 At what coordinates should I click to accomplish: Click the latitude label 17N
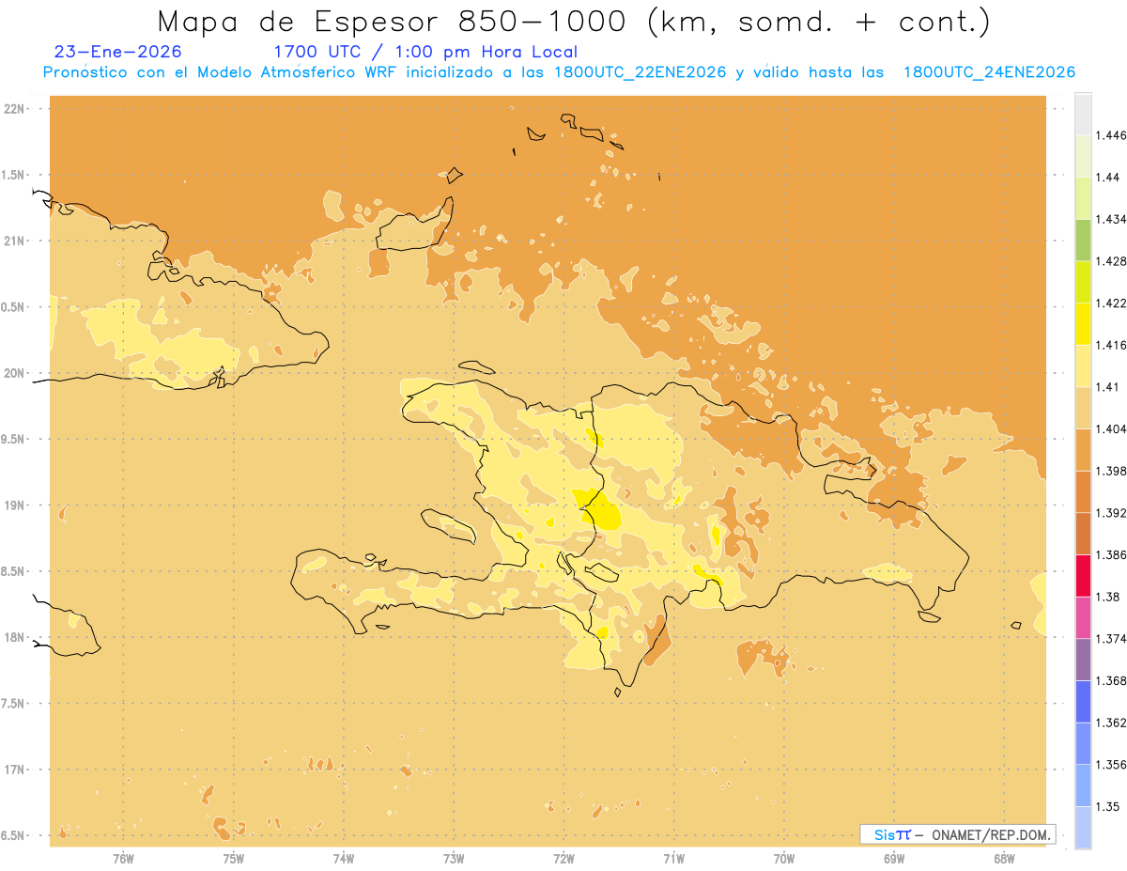pyautogui.click(x=15, y=770)
